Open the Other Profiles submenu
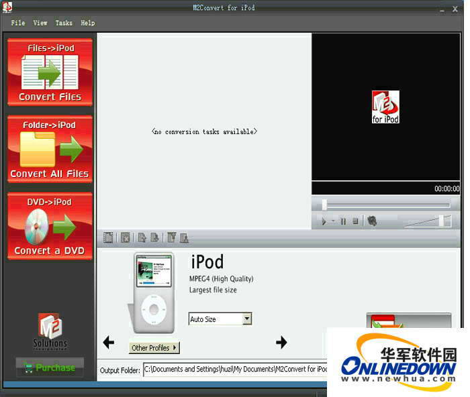 coord(154,348)
